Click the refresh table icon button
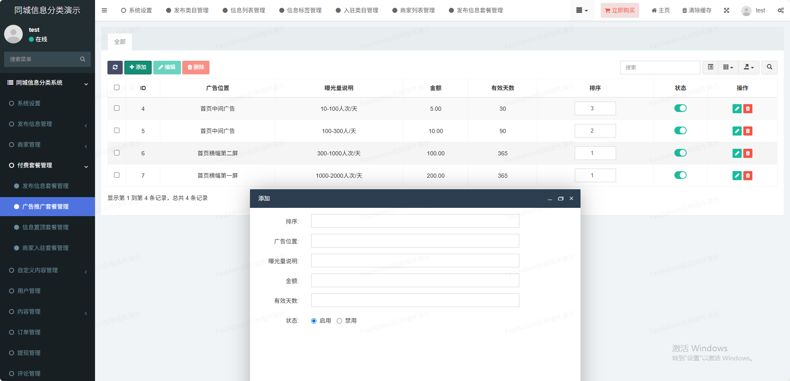Image resolution: width=790 pixels, height=381 pixels. pyautogui.click(x=115, y=67)
